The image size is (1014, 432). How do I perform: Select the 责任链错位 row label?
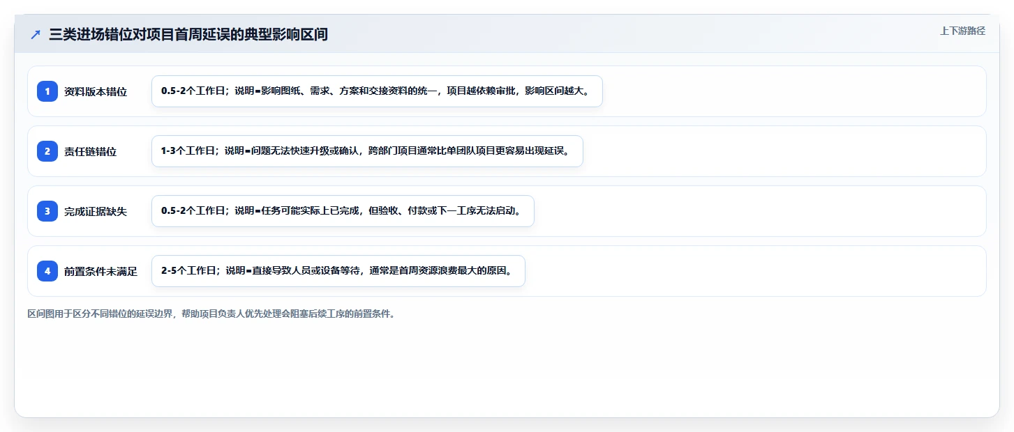[90, 151]
